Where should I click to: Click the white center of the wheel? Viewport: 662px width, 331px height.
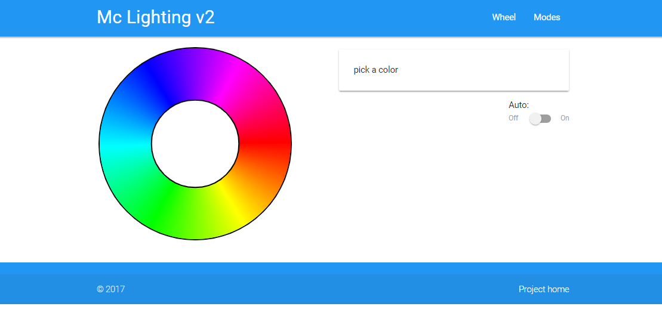195,144
